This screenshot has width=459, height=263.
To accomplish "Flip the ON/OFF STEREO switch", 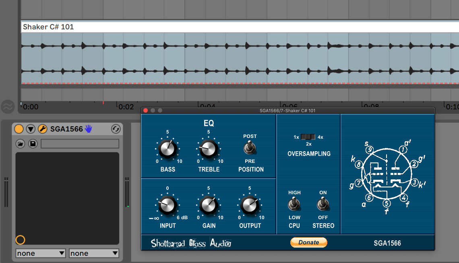I will tap(323, 204).
